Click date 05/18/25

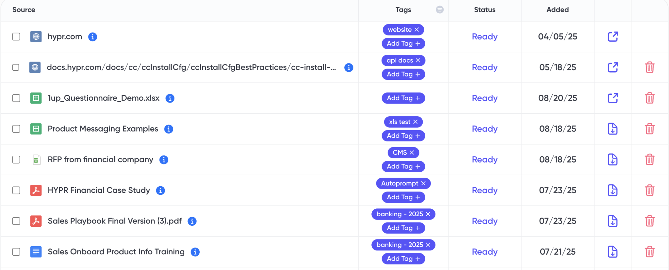click(x=558, y=67)
